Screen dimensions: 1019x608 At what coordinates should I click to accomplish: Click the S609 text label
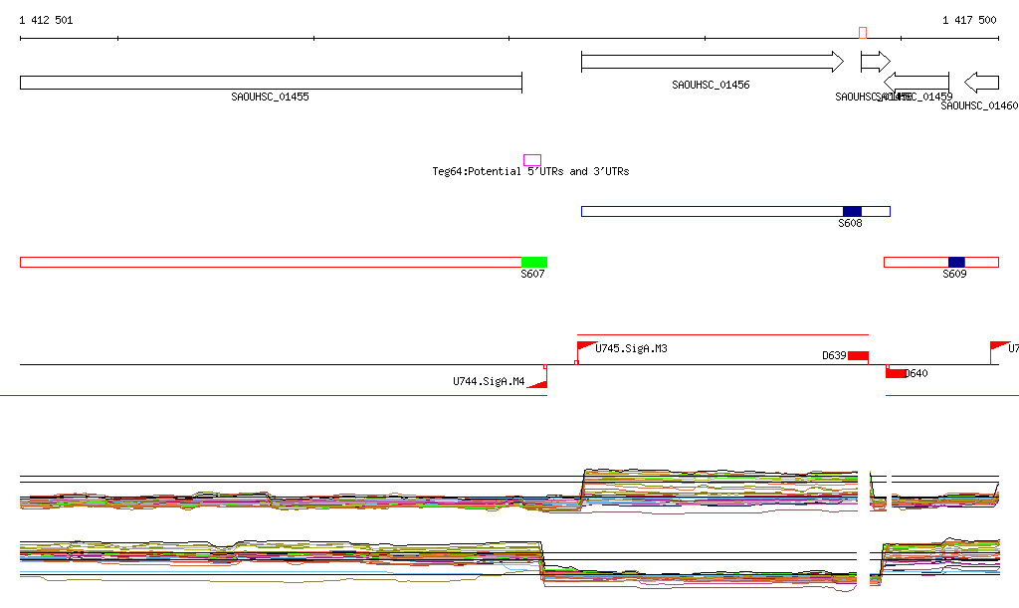(x=954, y=274)
